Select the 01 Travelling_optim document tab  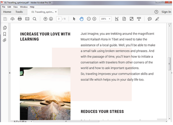click(42, 12)
